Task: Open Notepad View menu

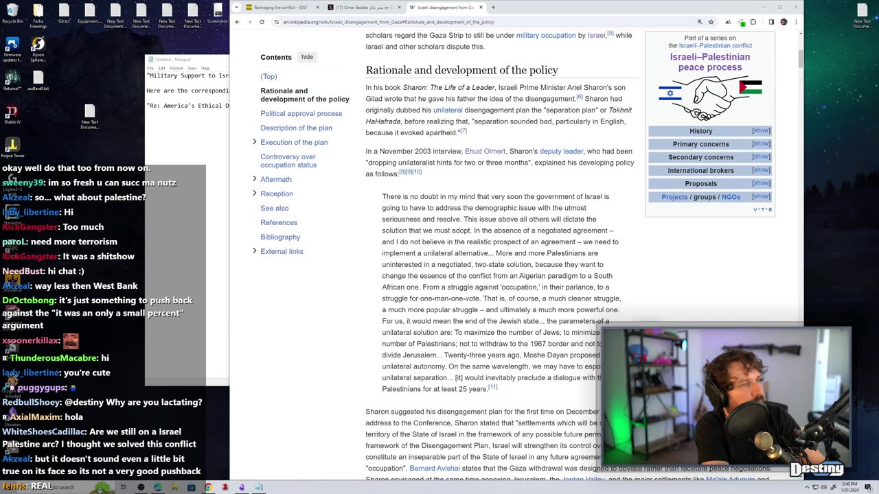Action: pyautogui.click(x=192, y=69)
